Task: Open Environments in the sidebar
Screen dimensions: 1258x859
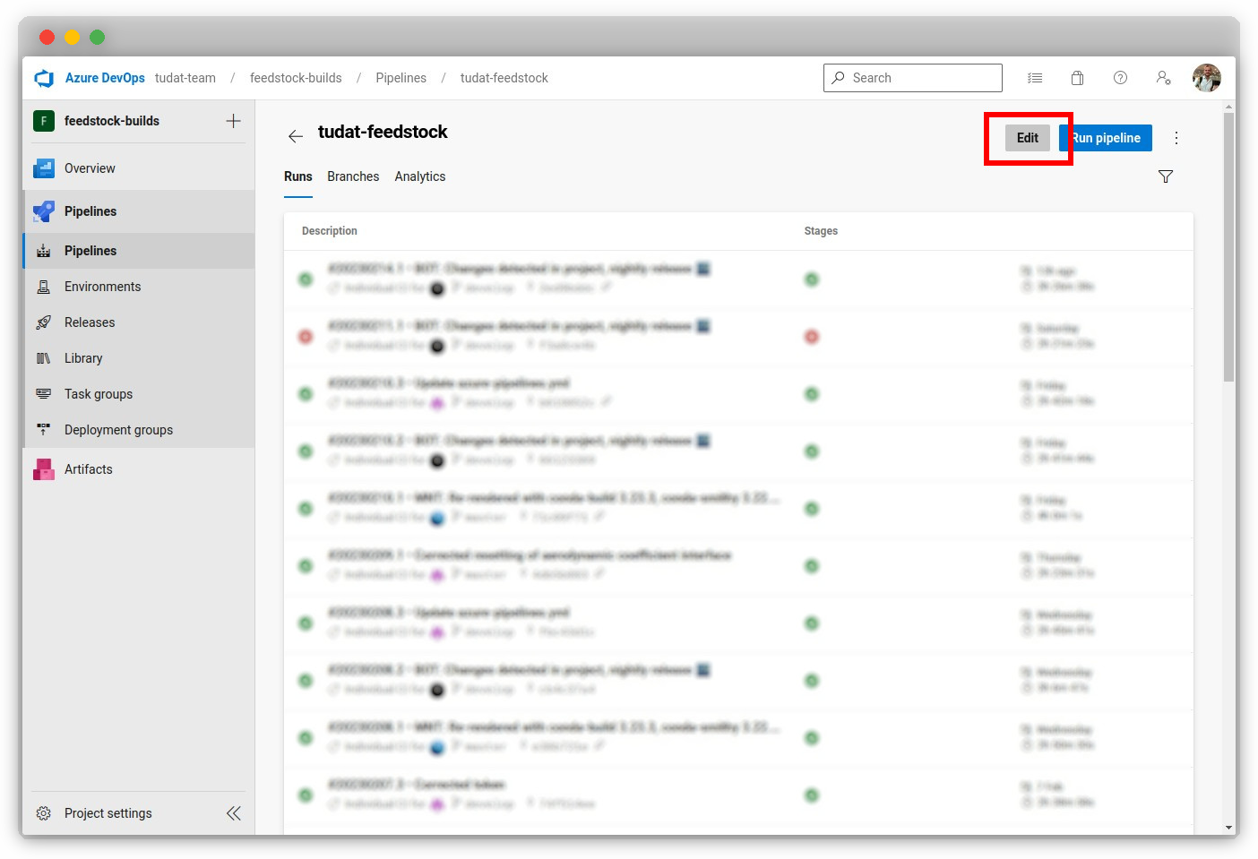Action: pos(138,287)
